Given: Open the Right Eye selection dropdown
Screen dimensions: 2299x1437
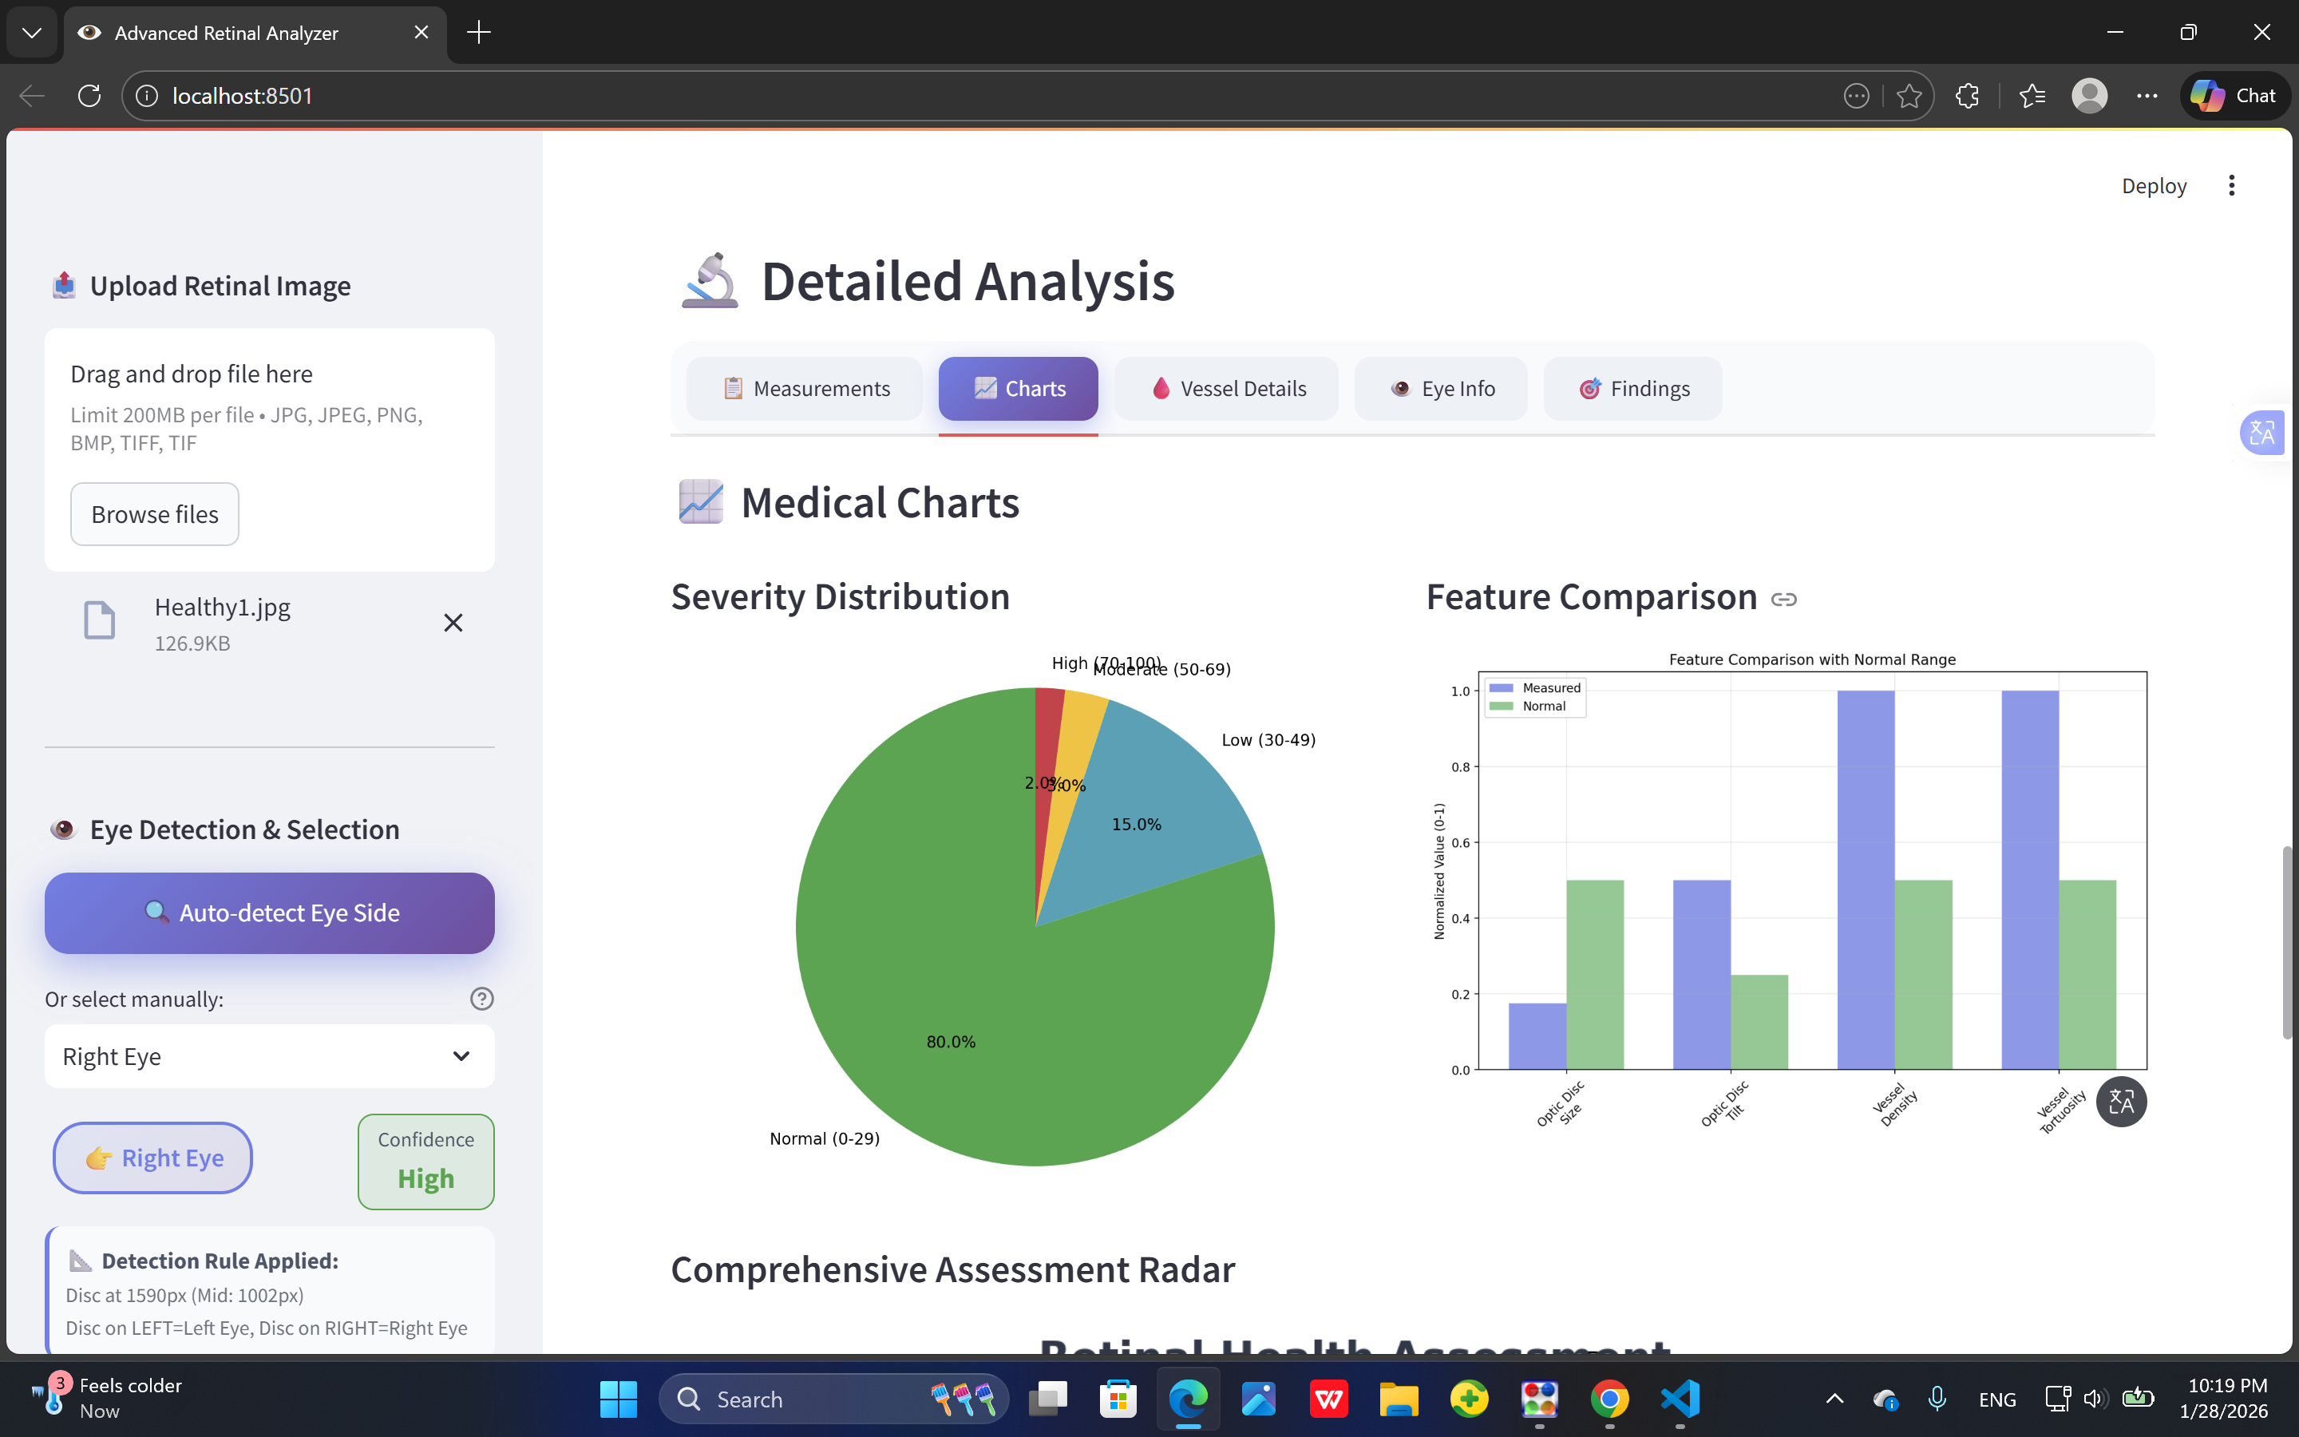Looking at the screenshot, I should click(269, 1056).
